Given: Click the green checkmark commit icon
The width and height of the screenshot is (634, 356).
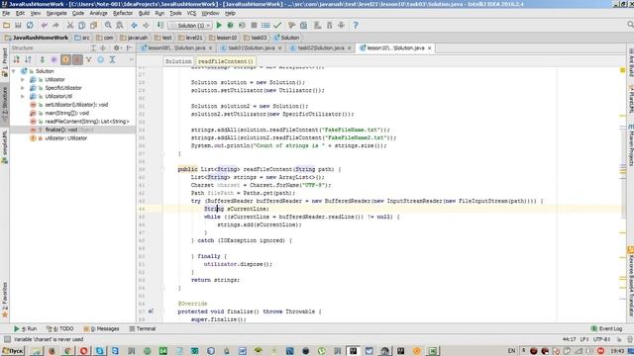Looking at the screenshot, I should 277,26.
